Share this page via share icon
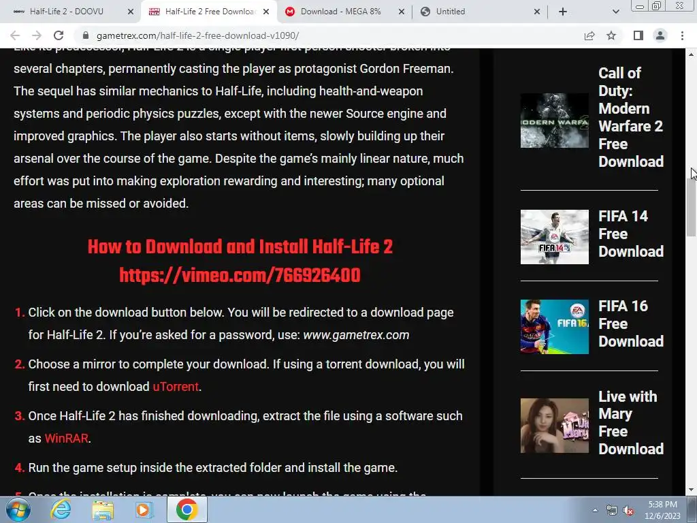 click(x=589, y=35)
